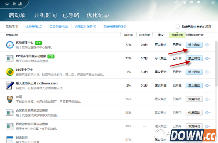Click the share icon in title bar
218x143 pixels.
(177, 2)
